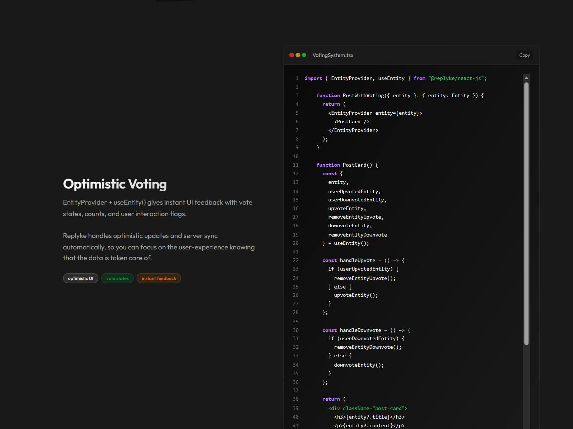Click downvoteEntity(); call on line 34

coord(359,365)
